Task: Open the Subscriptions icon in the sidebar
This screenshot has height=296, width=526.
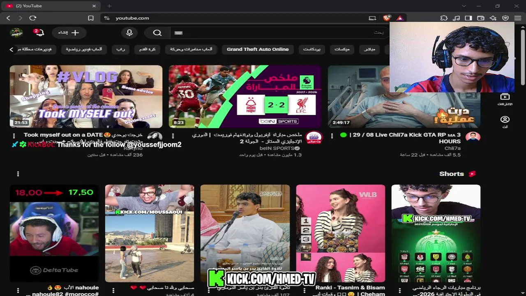Action: [505, 99]
